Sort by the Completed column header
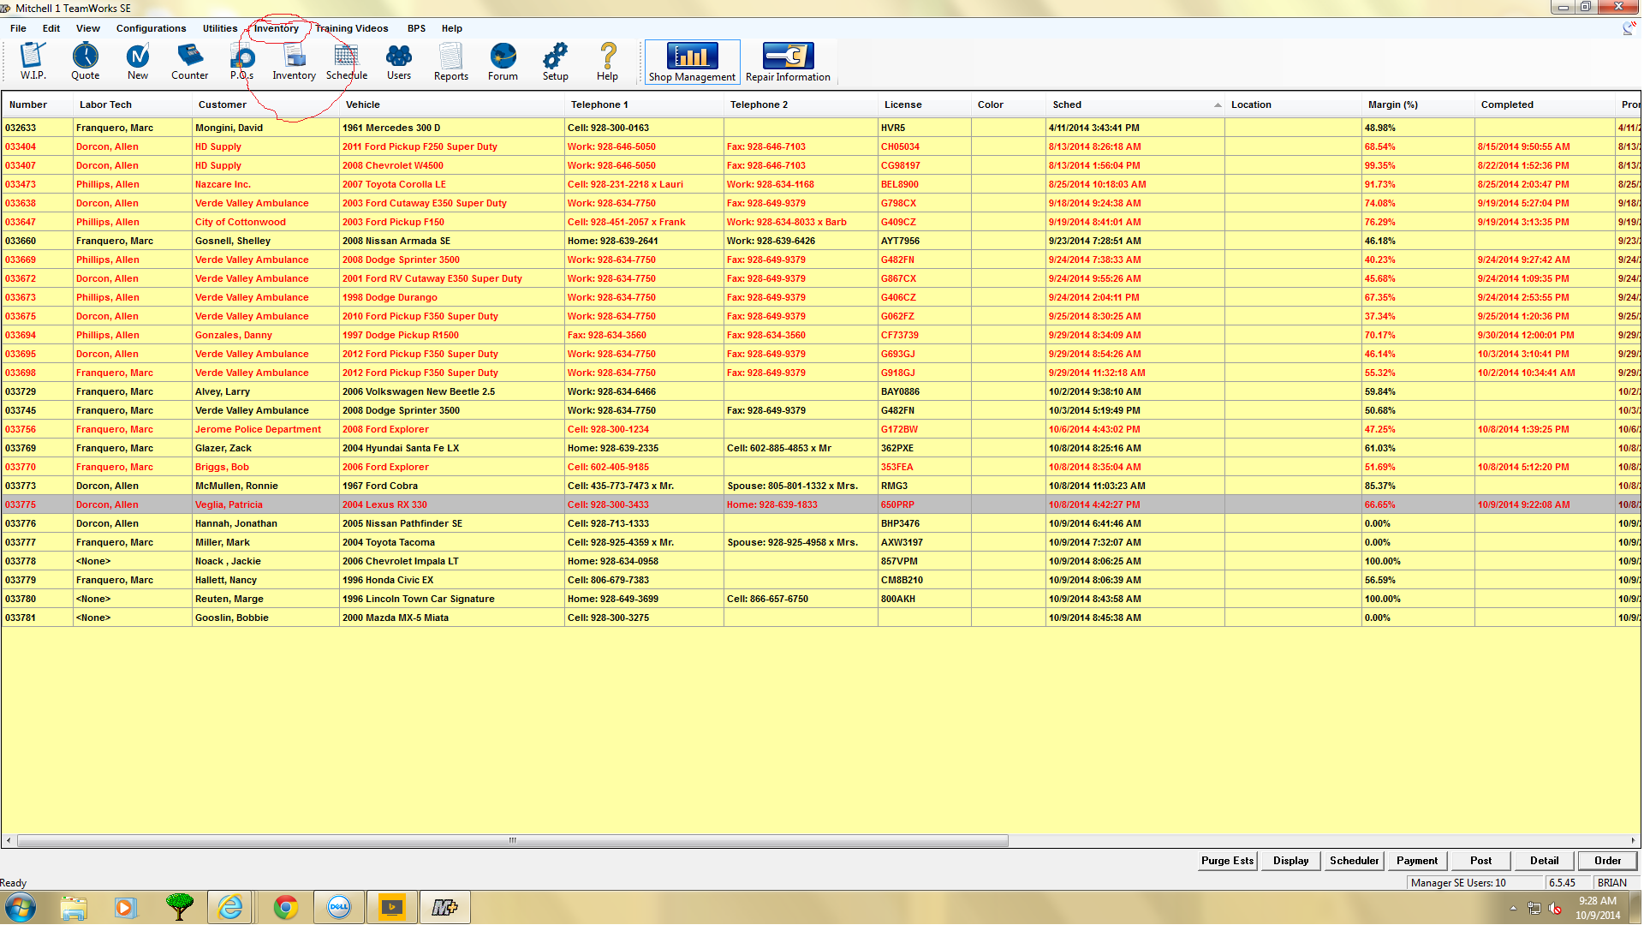Viewport: 1644px width, 925px height. (1545, 104)
